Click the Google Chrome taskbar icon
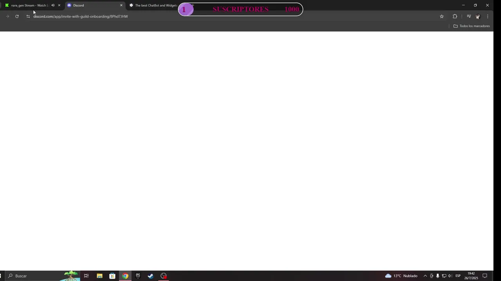The image size is (501, 281). (125, 276)
